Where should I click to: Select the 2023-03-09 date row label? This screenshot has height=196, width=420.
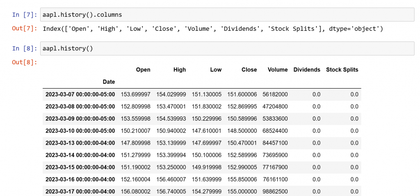(x=80, y=119)
